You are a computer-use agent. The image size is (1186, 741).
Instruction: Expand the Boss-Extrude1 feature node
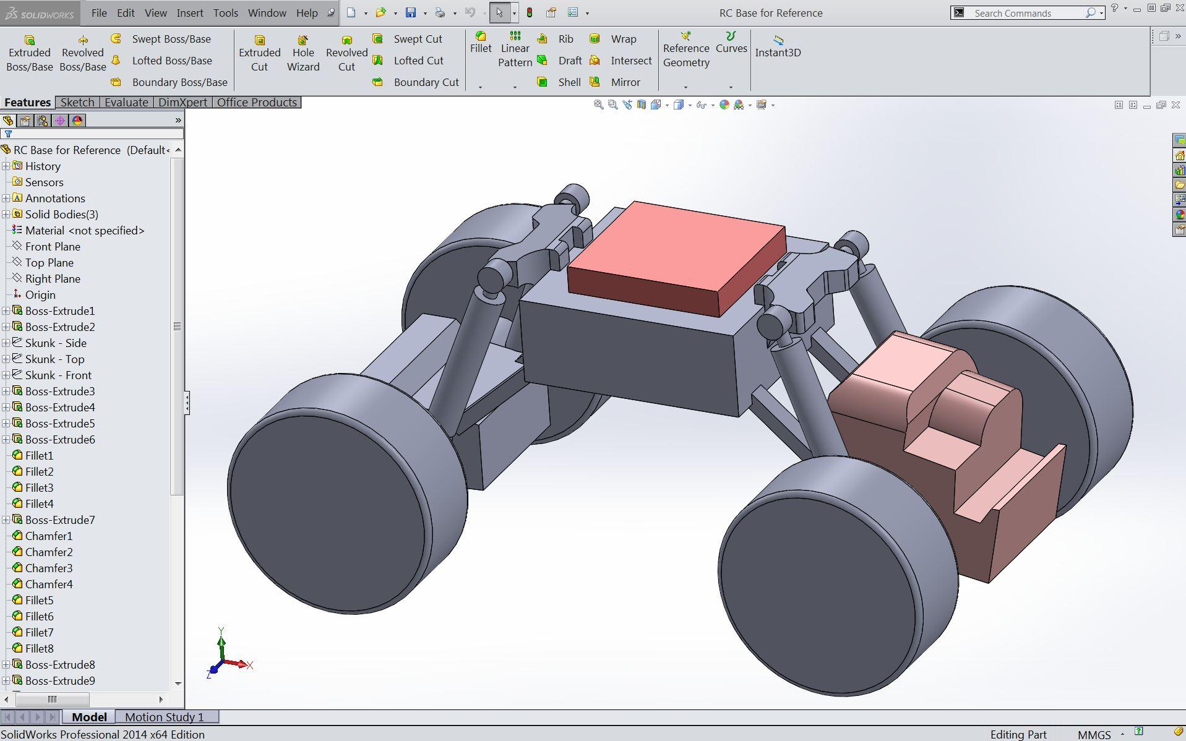click(x=6, y=311)
